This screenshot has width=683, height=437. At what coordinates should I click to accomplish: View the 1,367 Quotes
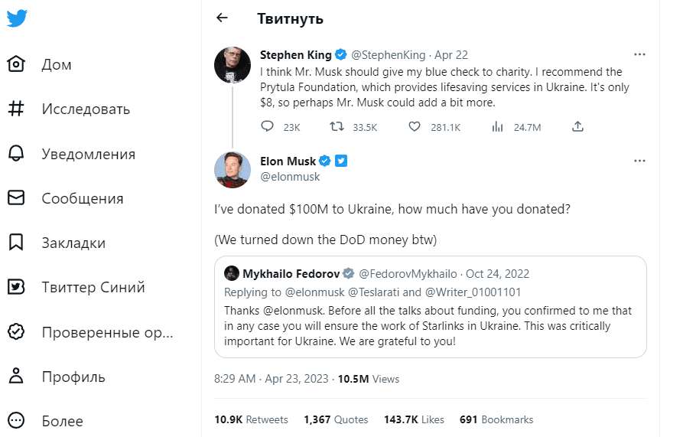click(x=335, y=419)
